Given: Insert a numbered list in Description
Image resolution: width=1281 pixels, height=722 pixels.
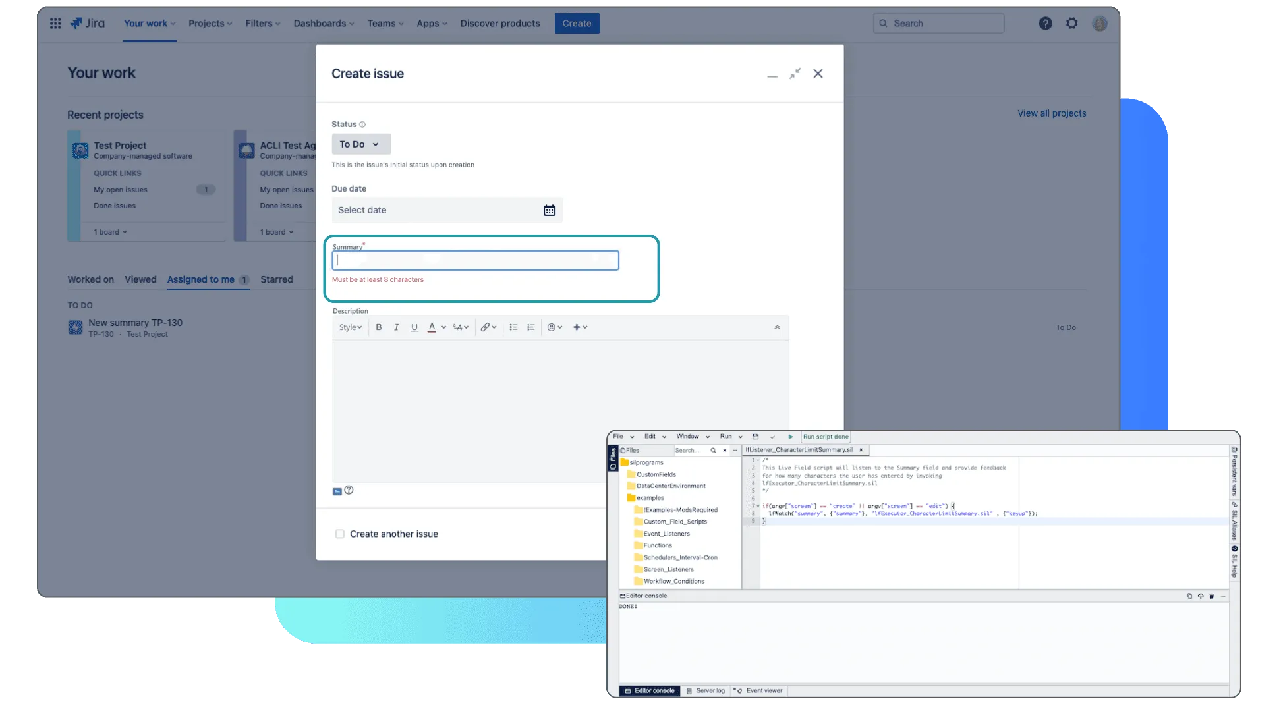Looking at the screenshot, I should point(531,327).
